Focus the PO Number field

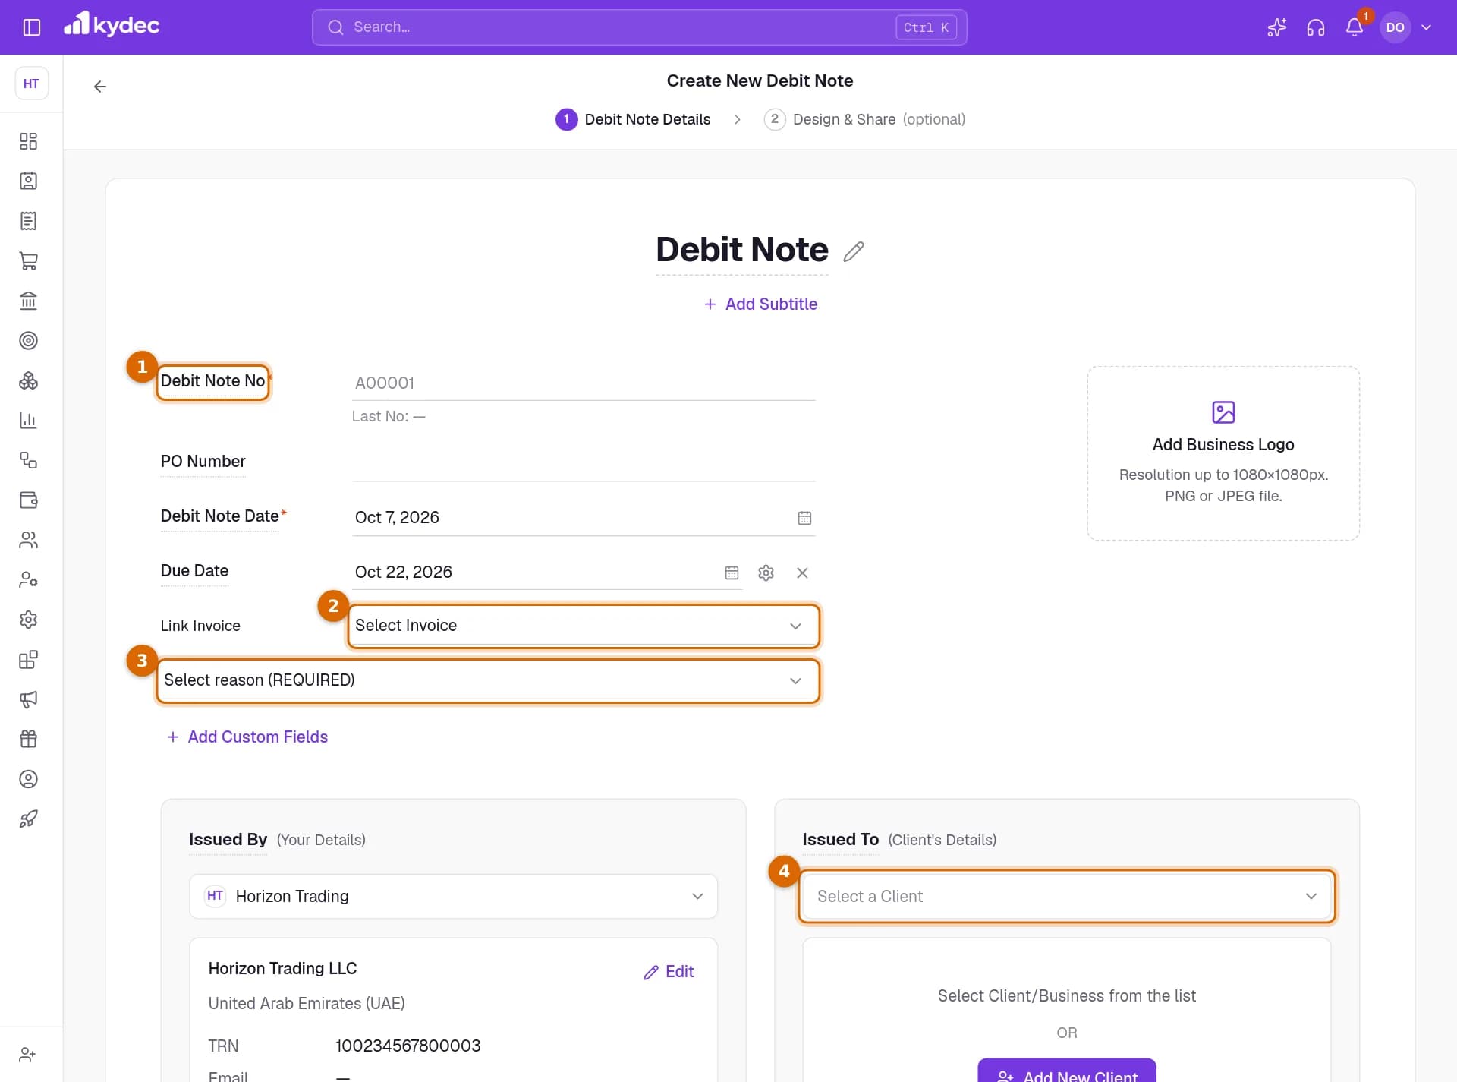click(x=584, y=462)
